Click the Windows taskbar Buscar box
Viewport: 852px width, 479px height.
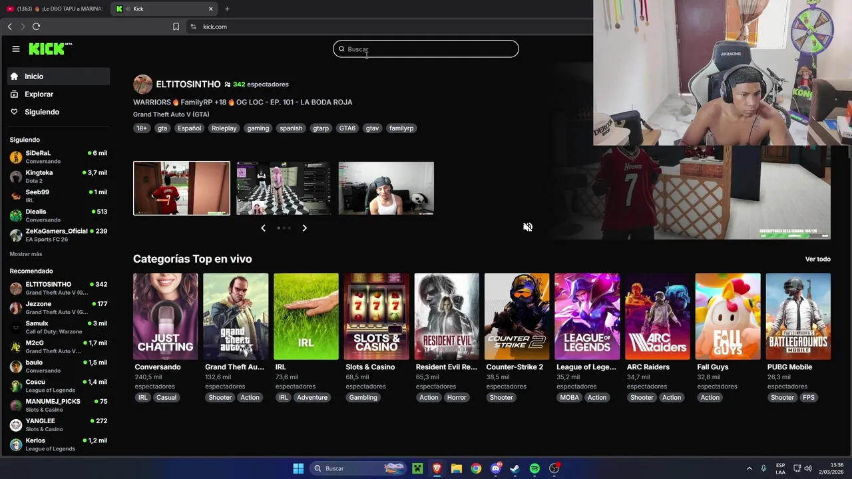[x=358, y=468]
